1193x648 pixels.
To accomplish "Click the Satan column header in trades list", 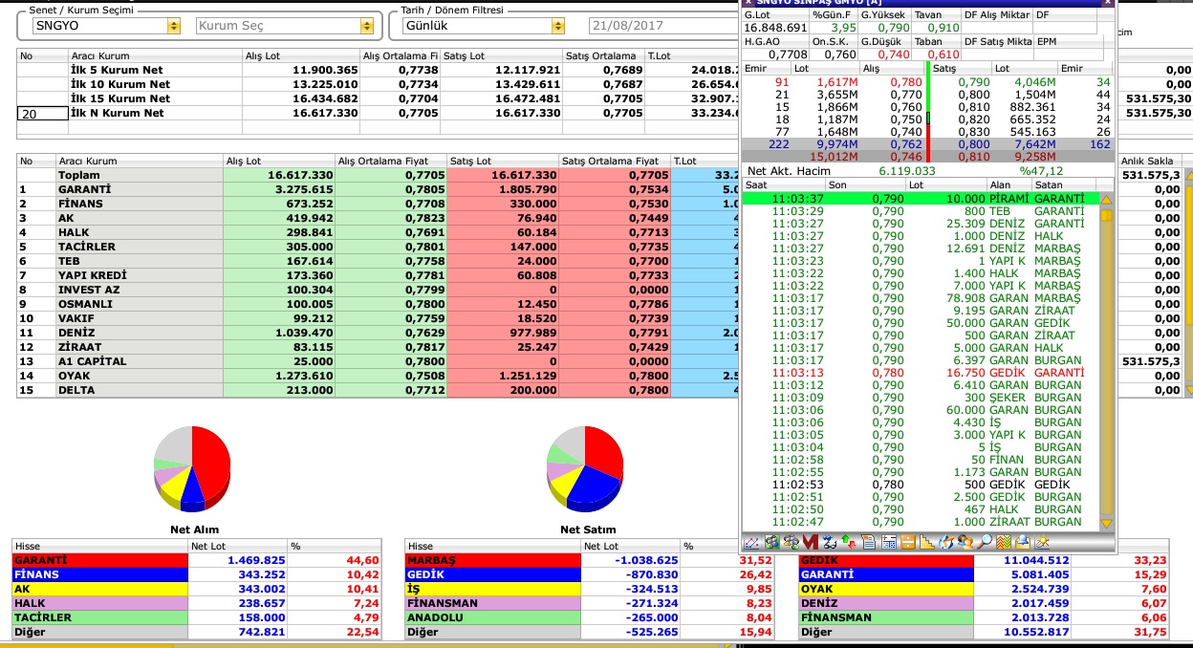I will (1065, 184).
